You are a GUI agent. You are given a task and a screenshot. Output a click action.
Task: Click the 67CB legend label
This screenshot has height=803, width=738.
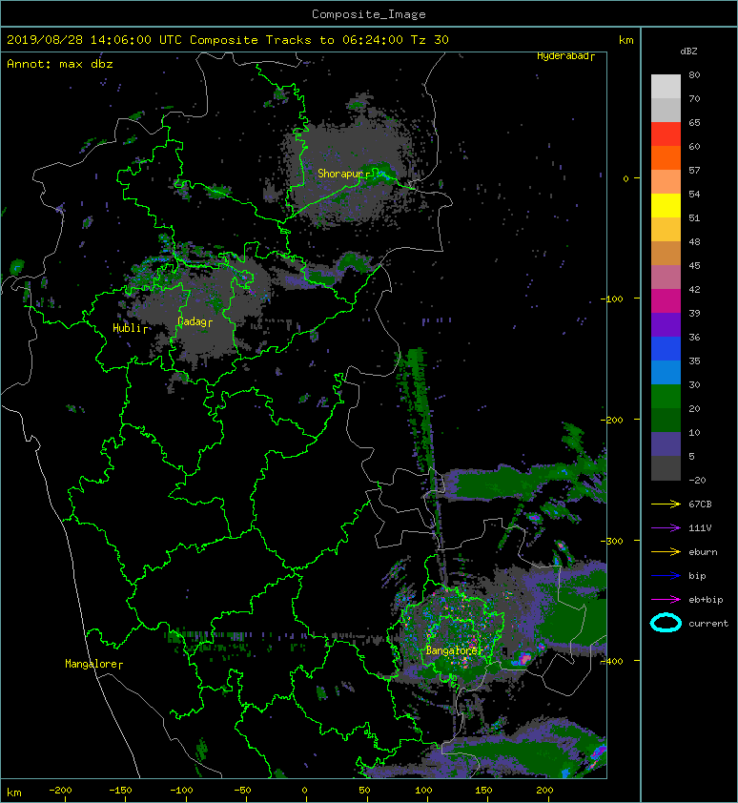click(x=700, y=504)
